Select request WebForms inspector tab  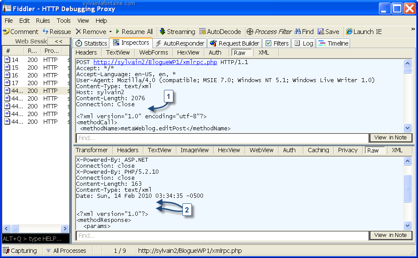pos(154,52)
